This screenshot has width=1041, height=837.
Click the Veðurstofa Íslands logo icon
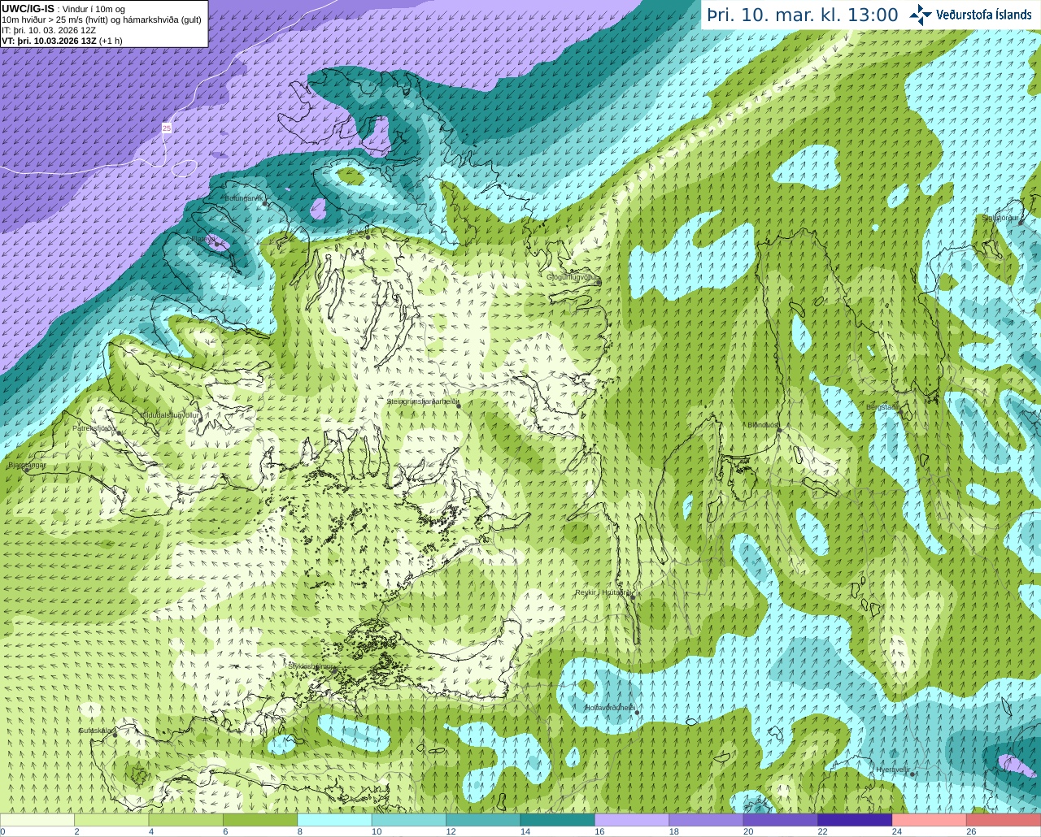click(x=921, y=15)
